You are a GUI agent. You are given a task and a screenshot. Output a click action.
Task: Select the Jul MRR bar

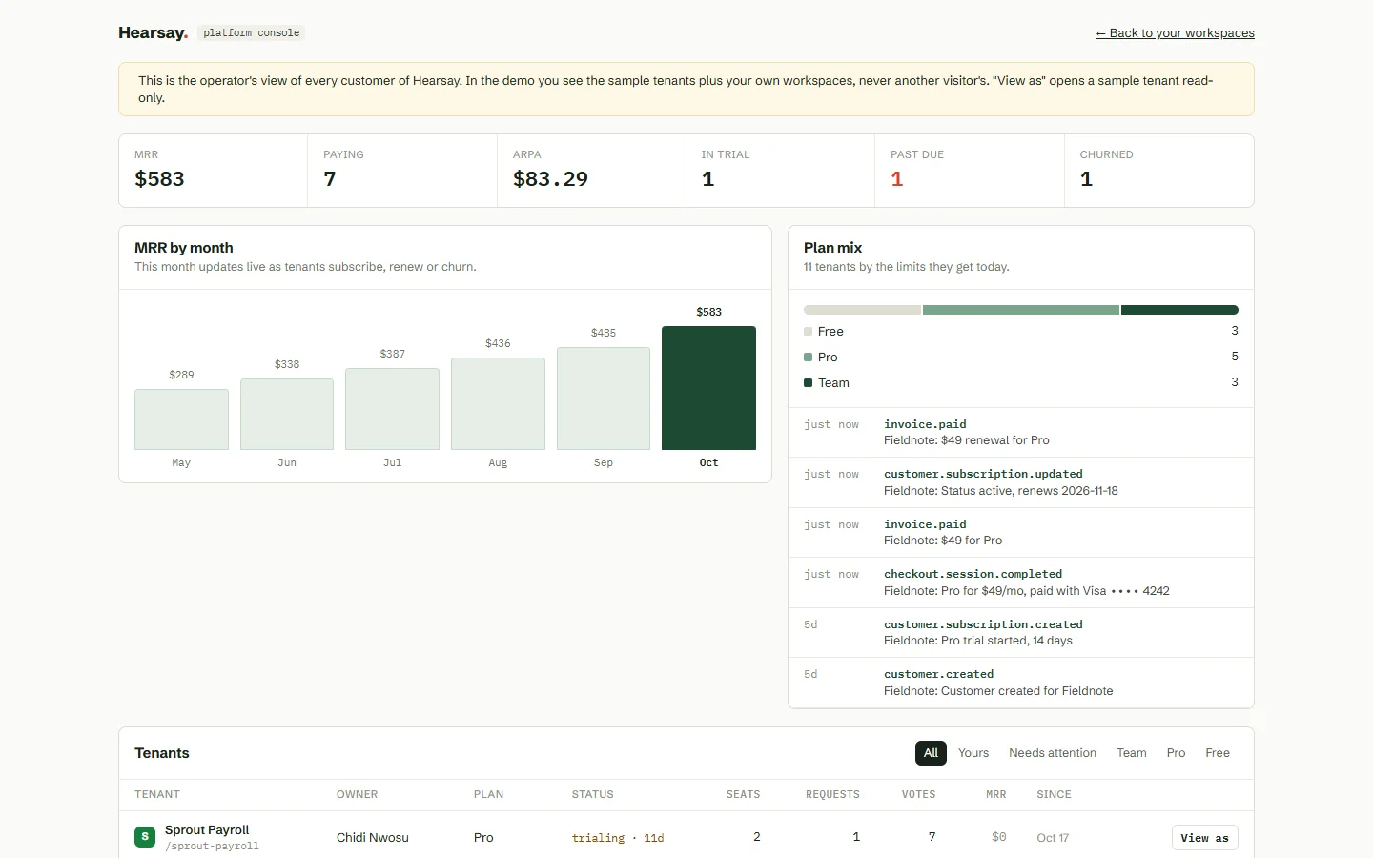click(x=392, y=409)
